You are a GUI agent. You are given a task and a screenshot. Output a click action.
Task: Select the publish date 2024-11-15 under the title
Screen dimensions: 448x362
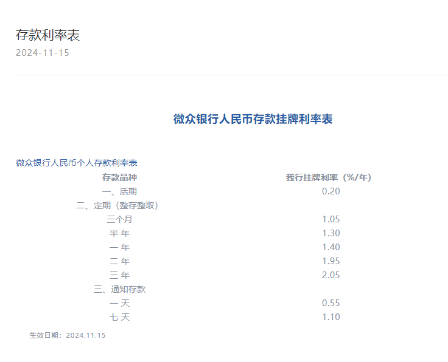[x=43, y=53]
